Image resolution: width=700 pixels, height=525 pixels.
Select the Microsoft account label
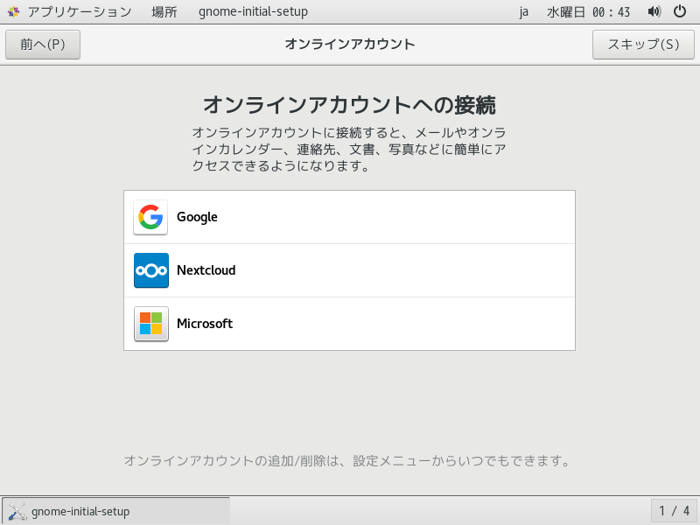[205, 324]
